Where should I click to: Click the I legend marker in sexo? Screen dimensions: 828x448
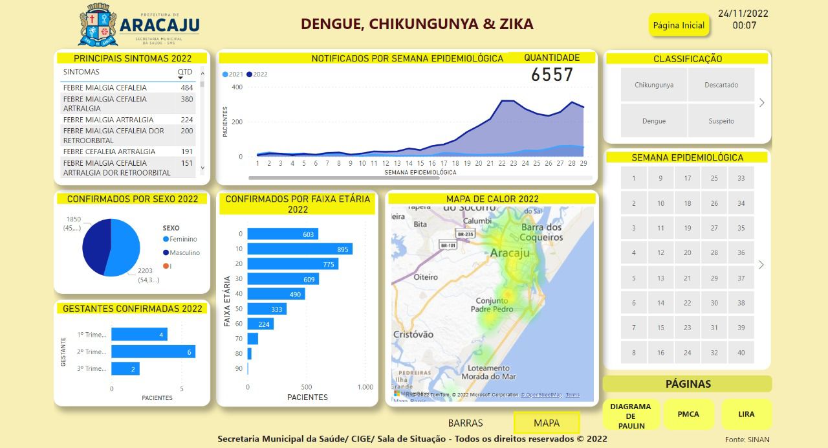click(166, 266)
